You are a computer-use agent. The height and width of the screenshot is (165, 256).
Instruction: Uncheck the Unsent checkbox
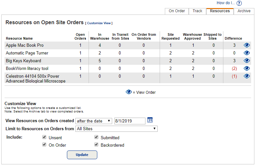point(44,137)
